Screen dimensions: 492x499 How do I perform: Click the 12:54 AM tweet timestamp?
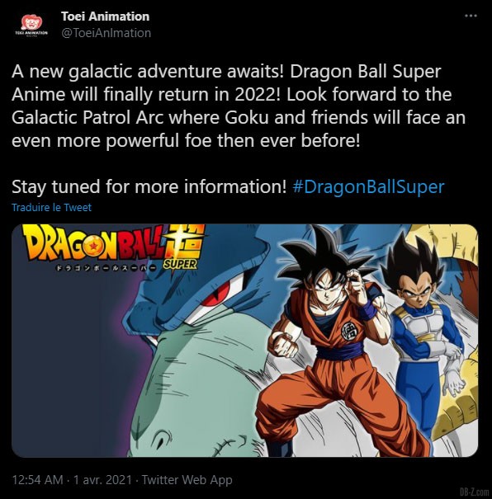(x=37, y=480)
